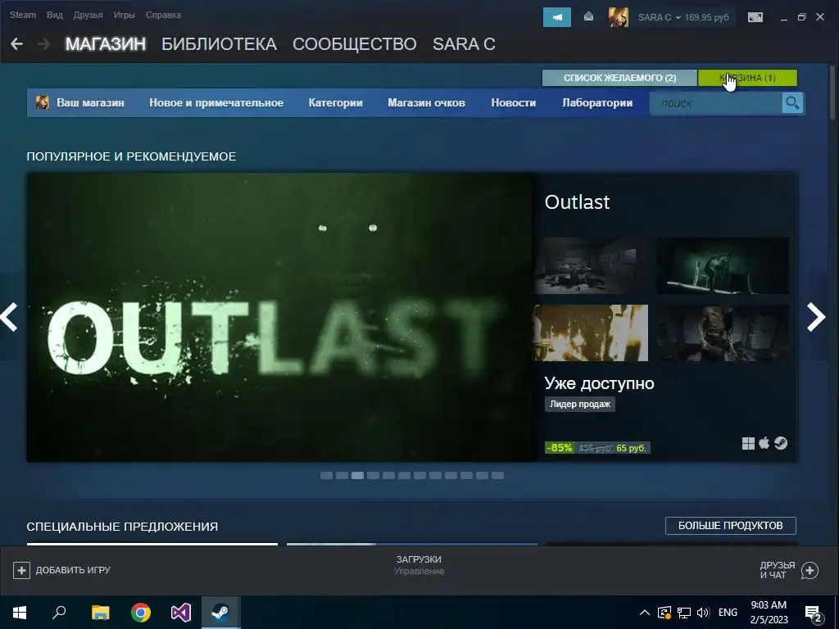839x629 pixels.
Task: Open SARA C profile tab
Action: [464, 44]
